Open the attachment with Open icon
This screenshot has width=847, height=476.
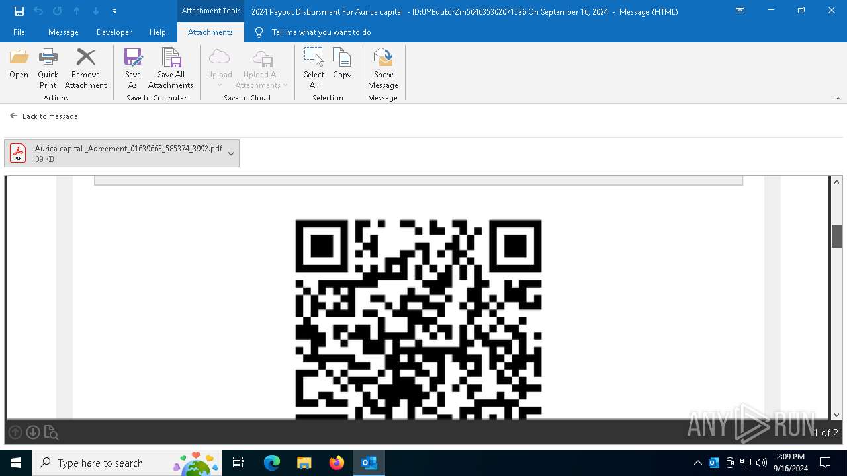pos(19,64)
